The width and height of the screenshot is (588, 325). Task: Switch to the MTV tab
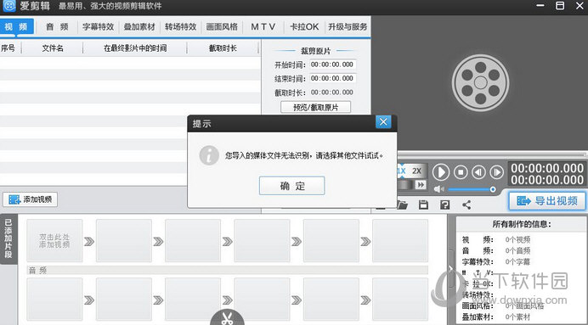pyautogui.click(x=263, y=27)
